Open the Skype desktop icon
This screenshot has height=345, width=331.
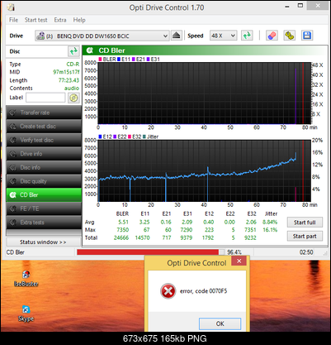[26, 314]
